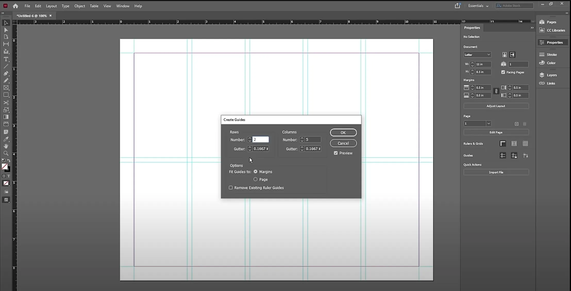This screenshot has width=571, height=291.
Task: Open the Page number dropdown
Action: (x=477, y=124)
